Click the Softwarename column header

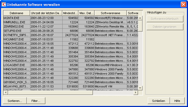click(111, 13)
